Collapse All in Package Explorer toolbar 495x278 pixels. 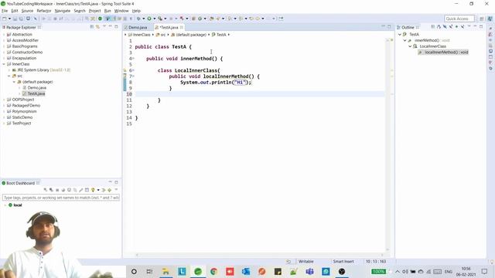click(92, 27)
